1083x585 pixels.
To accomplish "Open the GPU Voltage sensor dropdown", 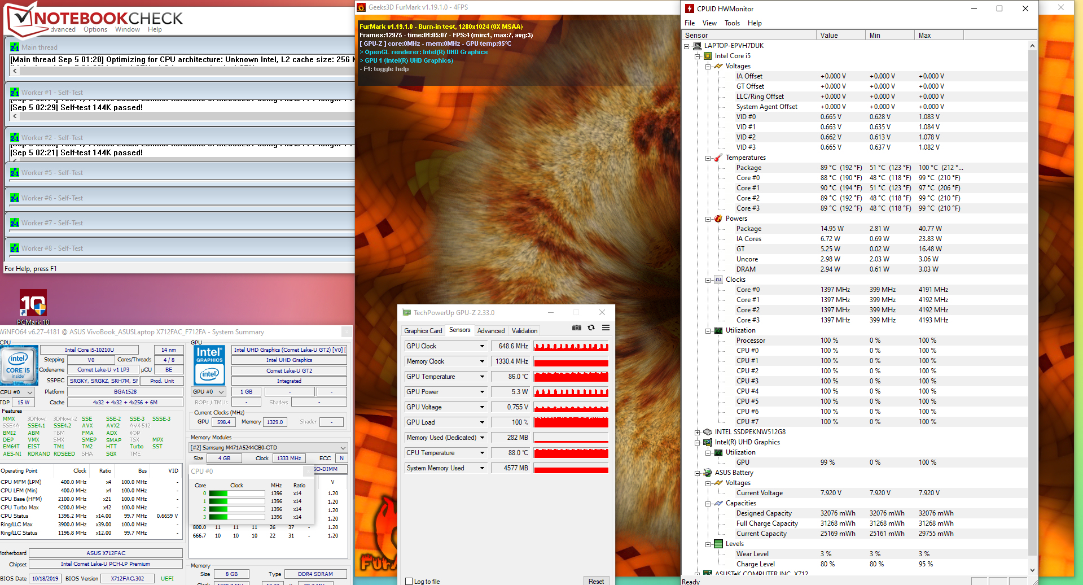I will tap(482, 407).
